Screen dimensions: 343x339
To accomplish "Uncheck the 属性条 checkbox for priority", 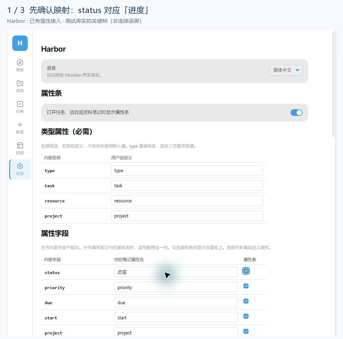I will pos(246,286).
